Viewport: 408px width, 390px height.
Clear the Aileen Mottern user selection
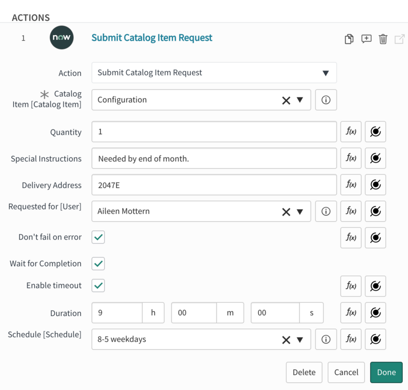tap(286, 212)
